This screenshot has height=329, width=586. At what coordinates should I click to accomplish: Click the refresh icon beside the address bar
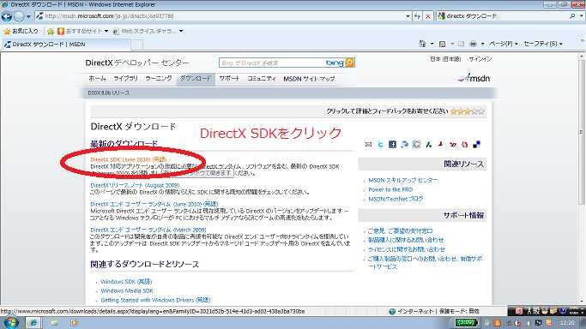[417, 16]
